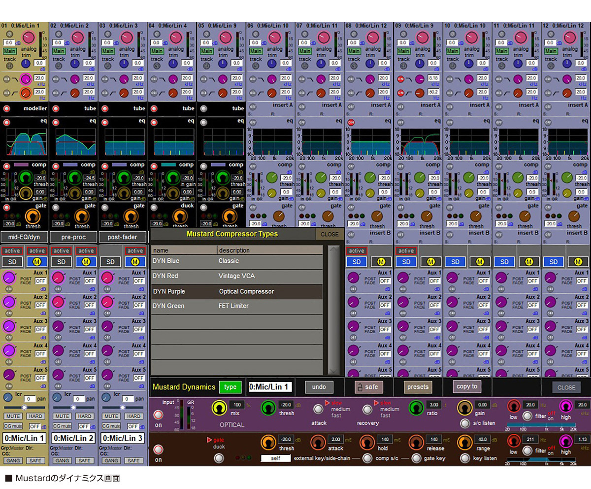Viewport: 591px width, 489px height.
Task: Click the channel 09 comp thresh knob
Action: [420, 178]
